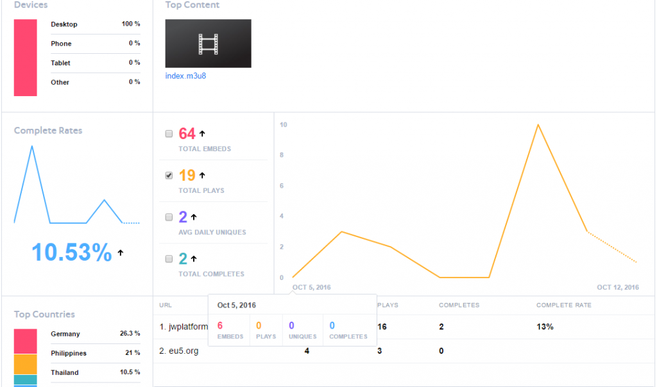This screenshot has height=387, width=657.
Task: Click the upward arrow beside 64 total embeds
Action: [202, 133]
